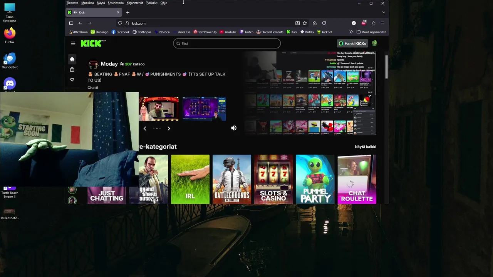Open the Firefox application menu
This screenshot has height=277, width=493.
click(382, 23)
